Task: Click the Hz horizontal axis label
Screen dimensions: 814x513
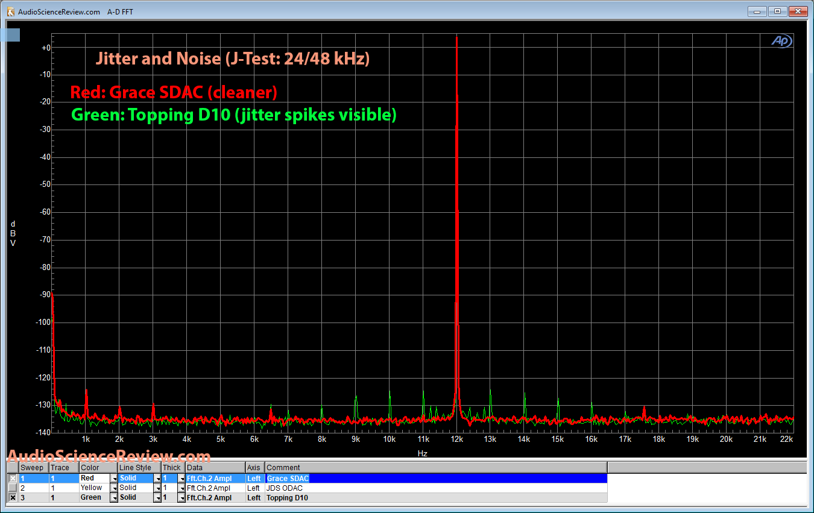Action: pos(422,453)
